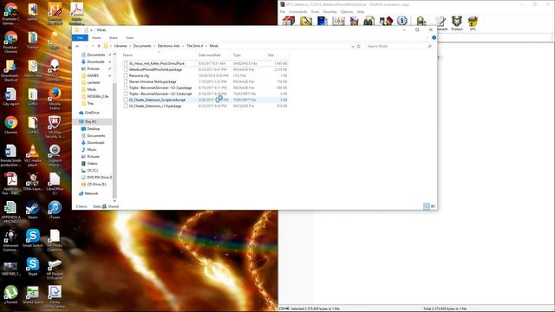Open VLC media player desktop shortcut
This screenshot has width=555, height=312.
33,155
